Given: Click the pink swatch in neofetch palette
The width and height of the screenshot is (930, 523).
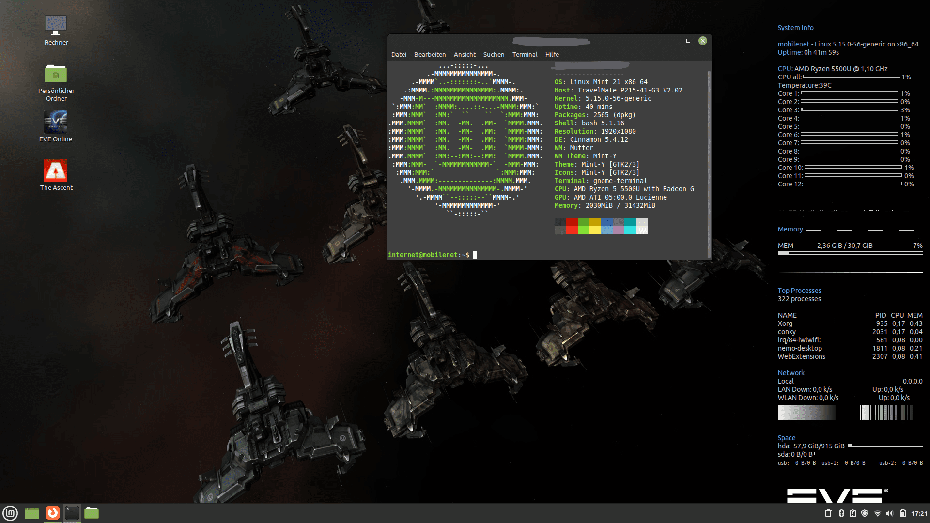Looking at the screenshot, I should (x=619, y=230).
